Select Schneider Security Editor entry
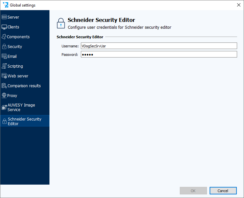This screenshot has width=244, height=198. pyautogui.click(x=25, y=121)
